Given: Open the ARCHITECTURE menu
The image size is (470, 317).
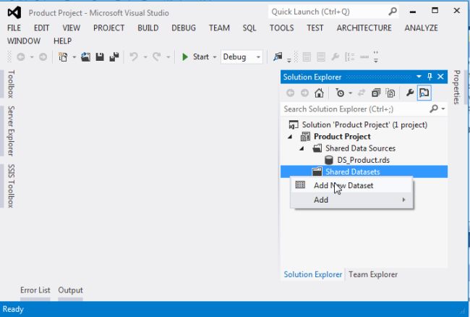Looking at the screenshot, I should (x=364, y=28).
